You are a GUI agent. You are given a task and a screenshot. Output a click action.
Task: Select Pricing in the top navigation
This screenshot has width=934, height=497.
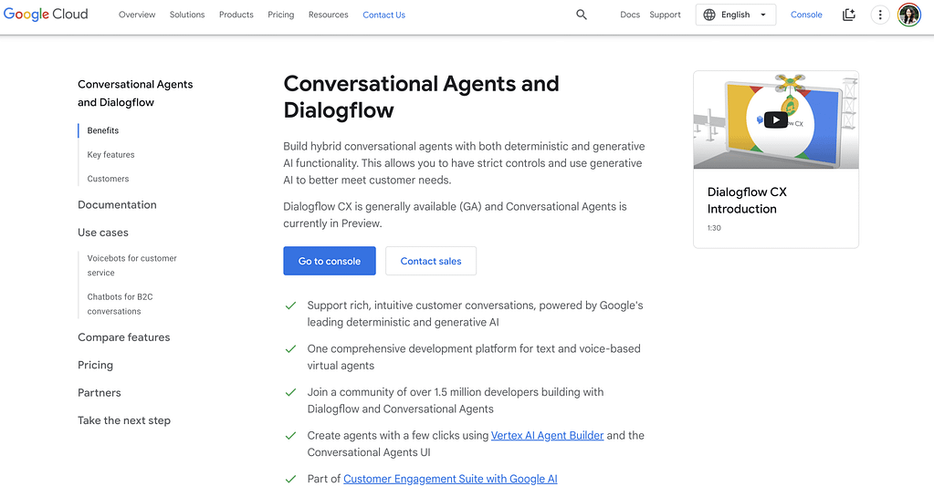click(x=281, y=15)
